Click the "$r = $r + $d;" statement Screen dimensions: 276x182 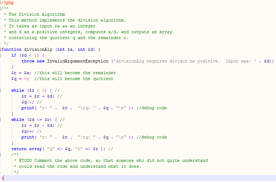tap(38, 96)
